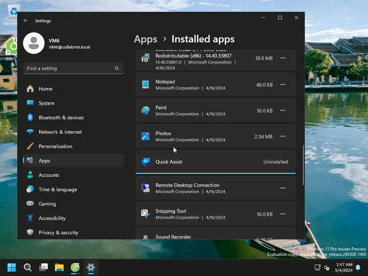Viewport: 368px width, 276px height.
Task: Focus the Find a setting field
Action: [x=73, y=68]
